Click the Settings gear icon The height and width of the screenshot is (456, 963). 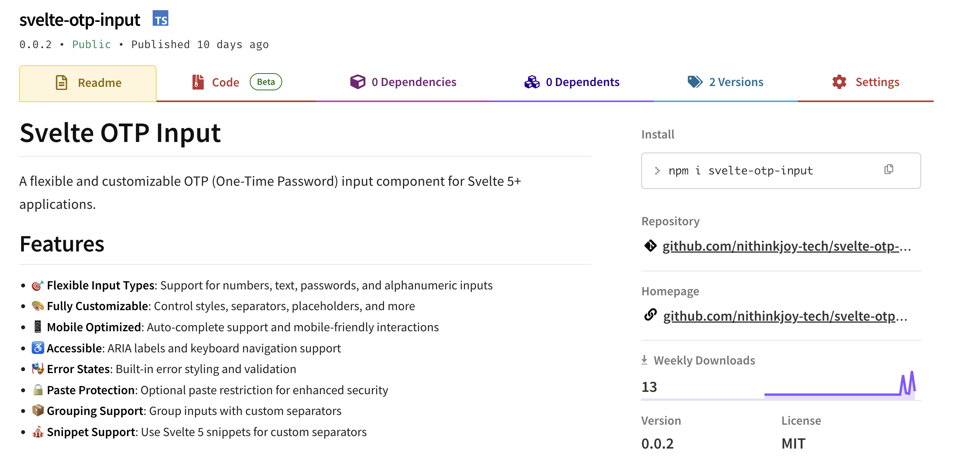[x=839, y=82]
